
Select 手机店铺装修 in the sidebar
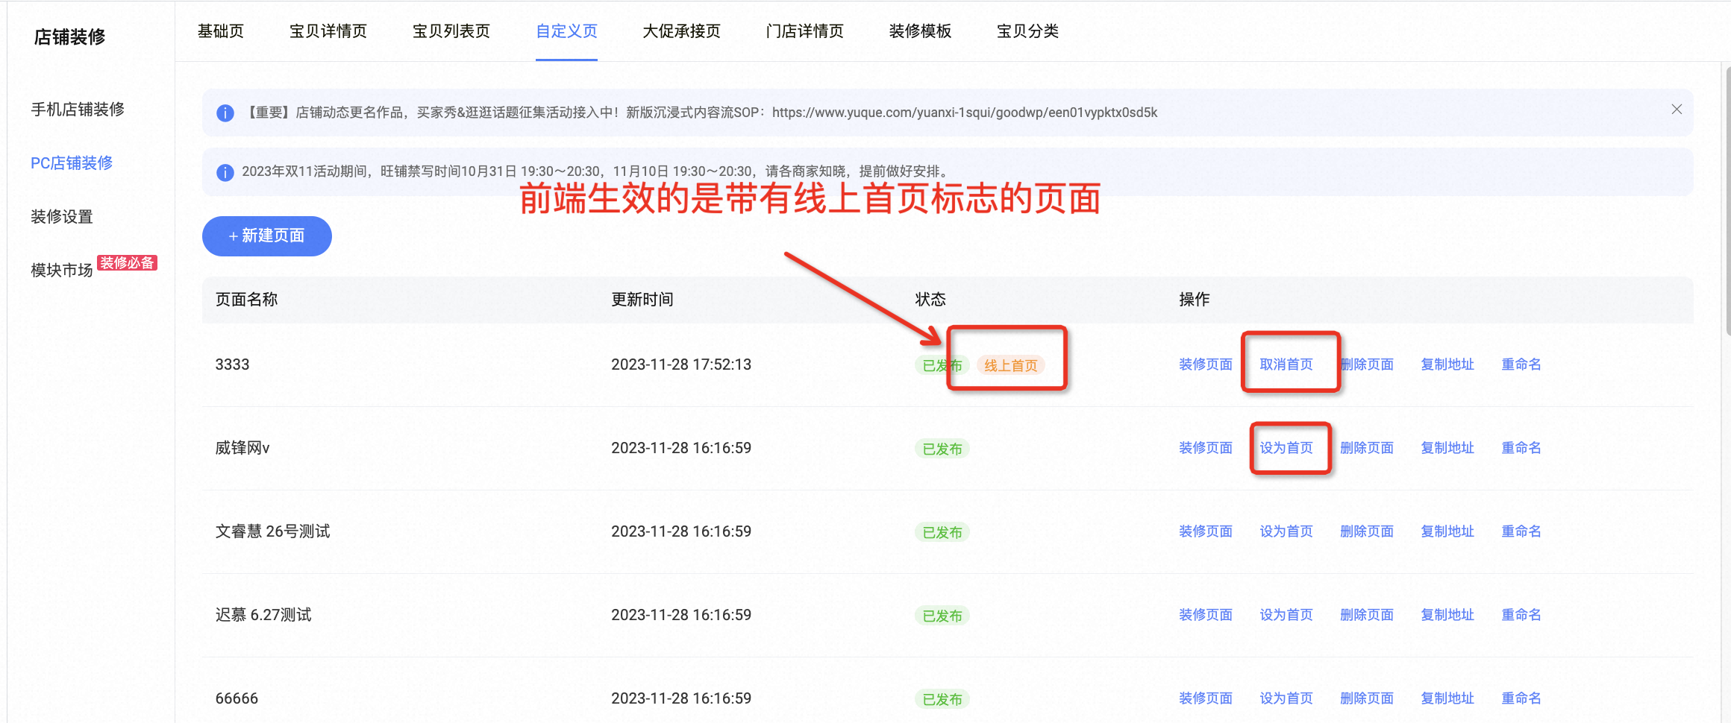coord(78,110)
